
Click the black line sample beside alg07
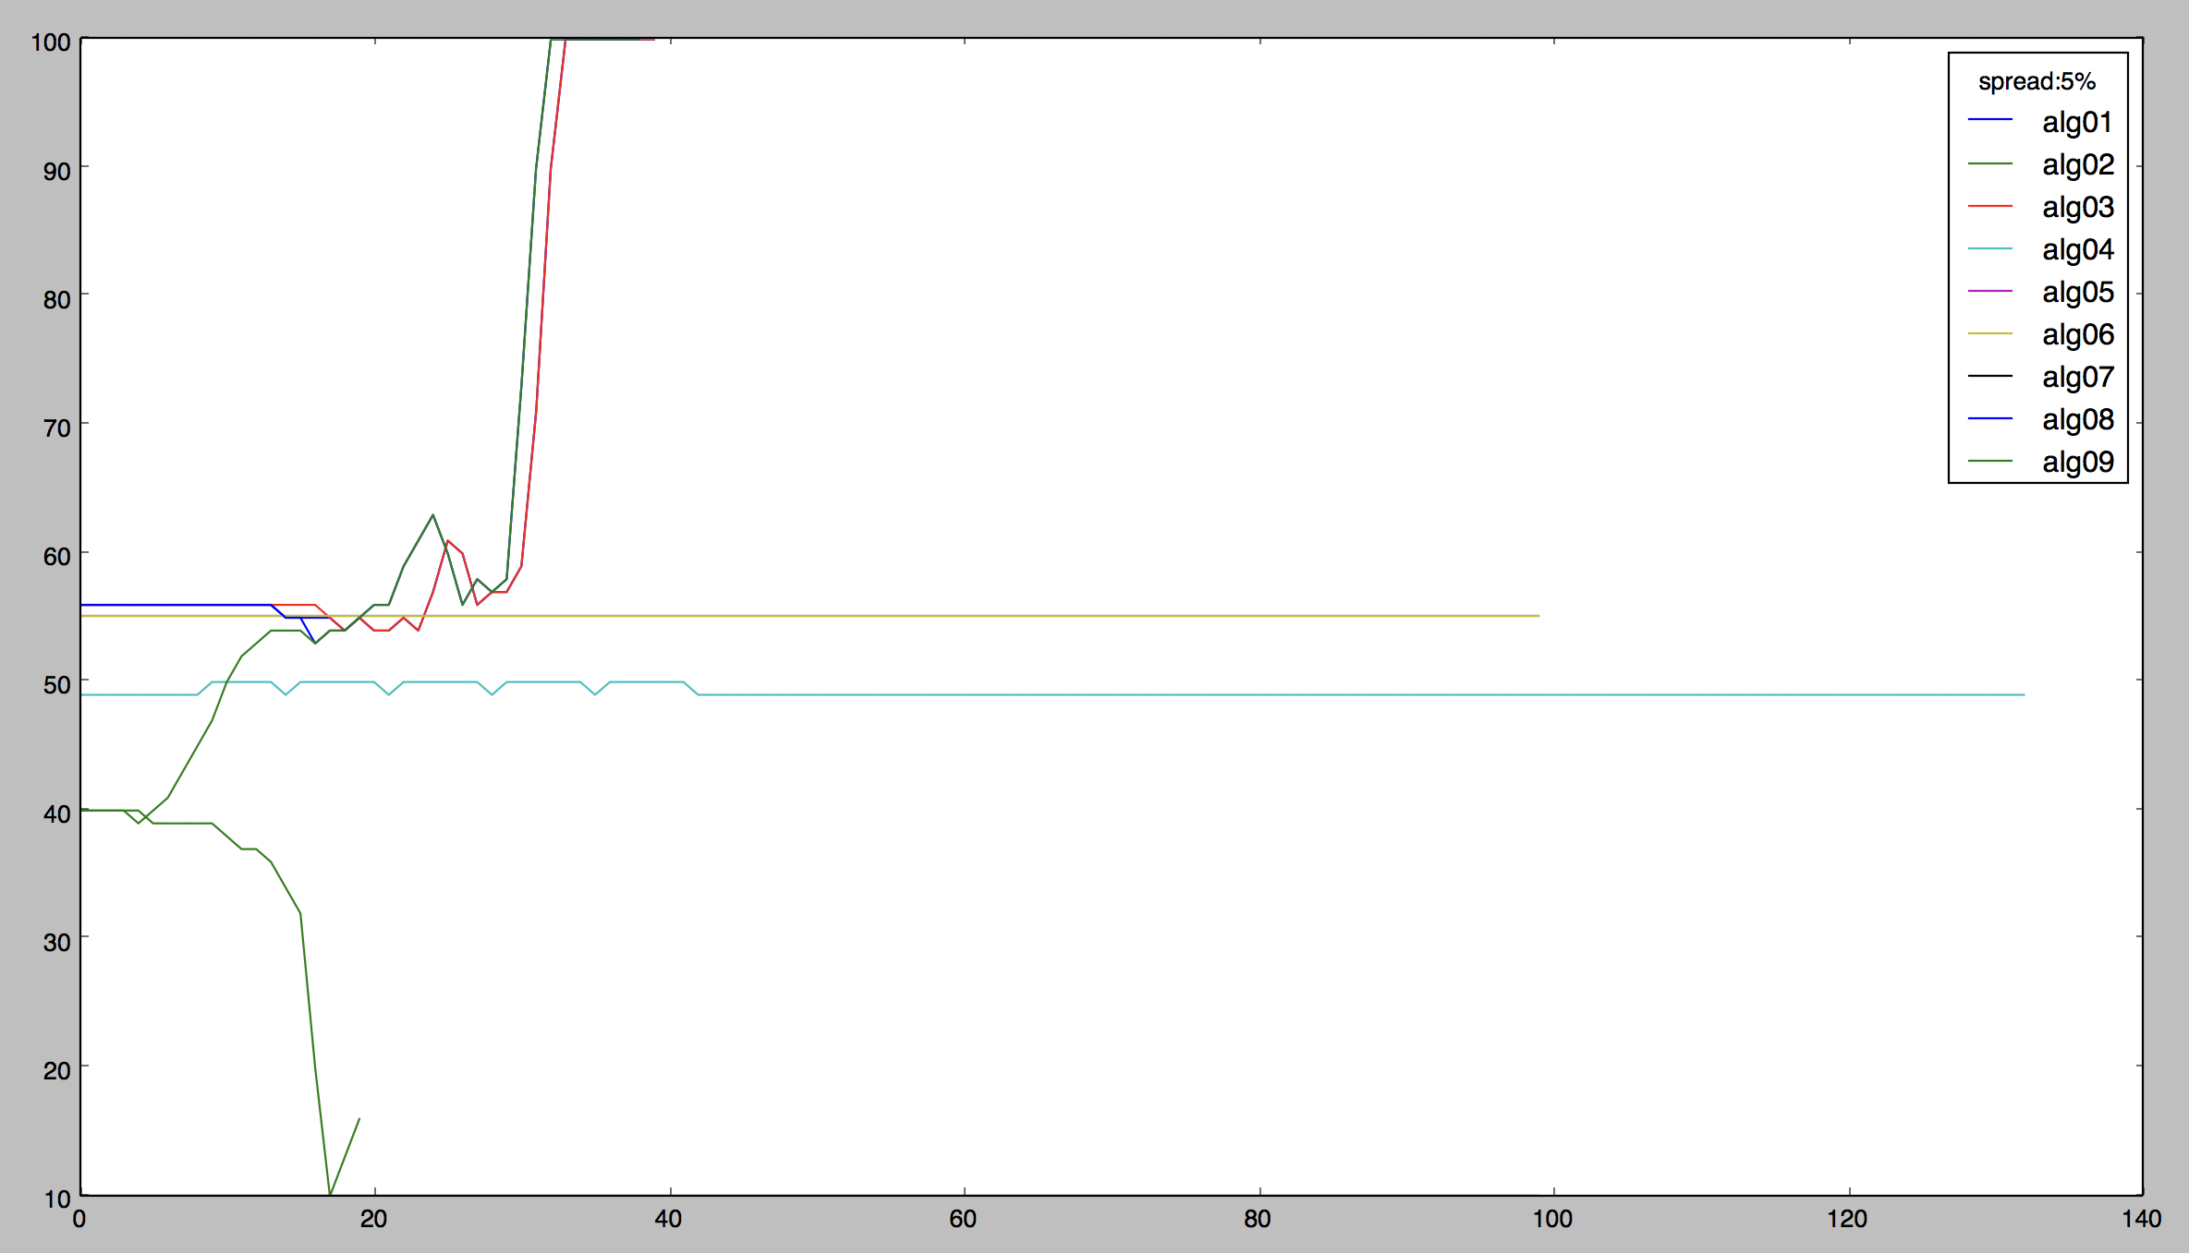point(1990,376)
